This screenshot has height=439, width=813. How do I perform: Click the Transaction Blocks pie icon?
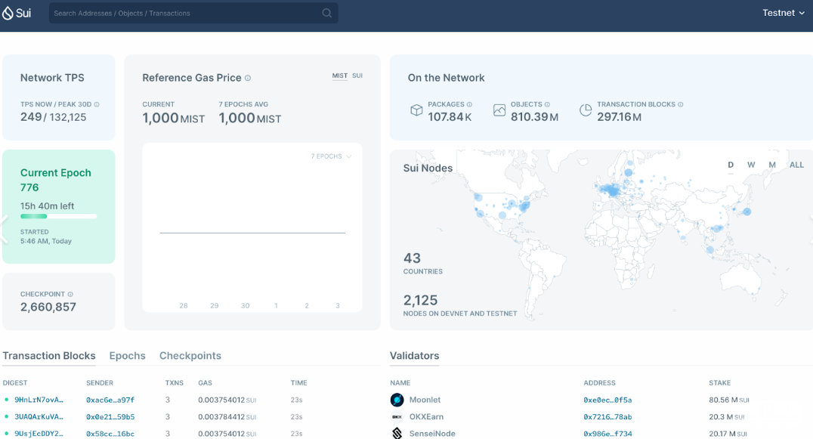586,110
